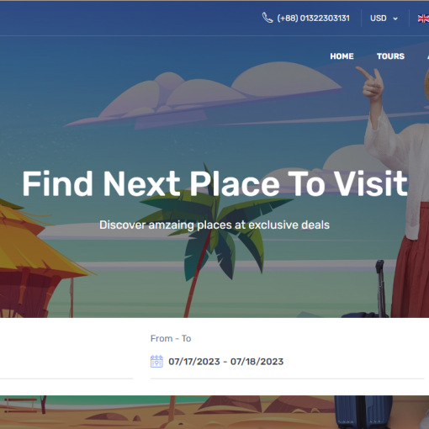Click the phone handset icon

click(x=267, y=18)
